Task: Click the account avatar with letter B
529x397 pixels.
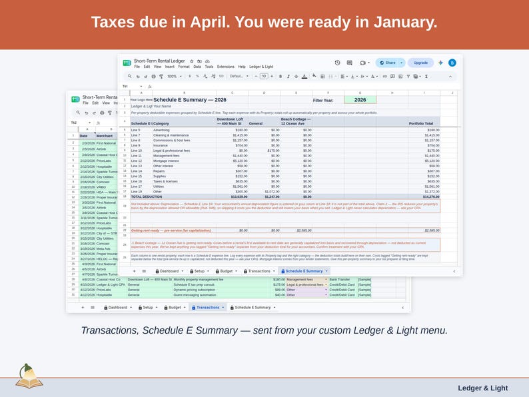Action: (452, 63)
